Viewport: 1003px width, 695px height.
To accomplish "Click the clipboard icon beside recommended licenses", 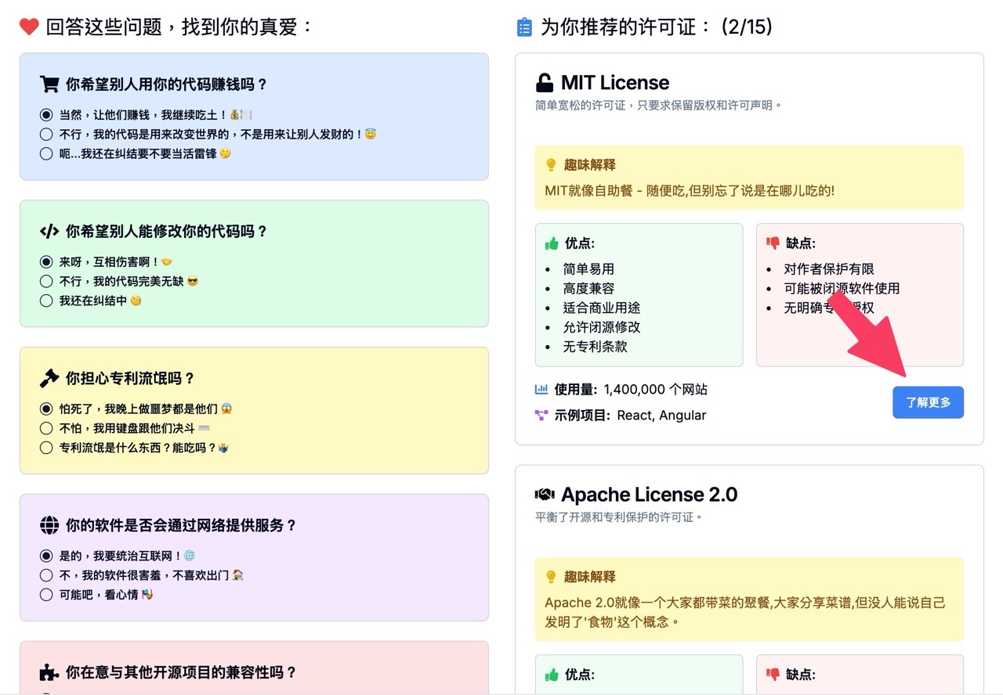I will (524, 27).
